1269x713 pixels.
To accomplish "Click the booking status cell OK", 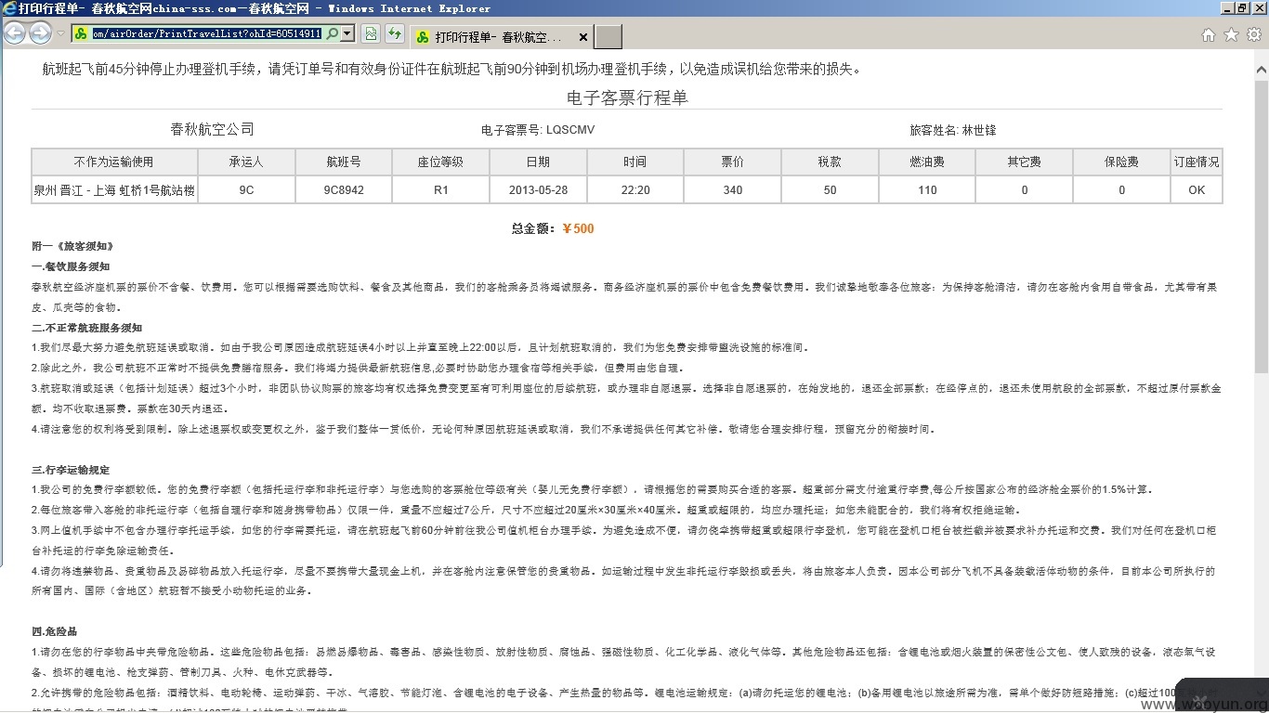I will pyautogui.click(x=1197, y=189).
